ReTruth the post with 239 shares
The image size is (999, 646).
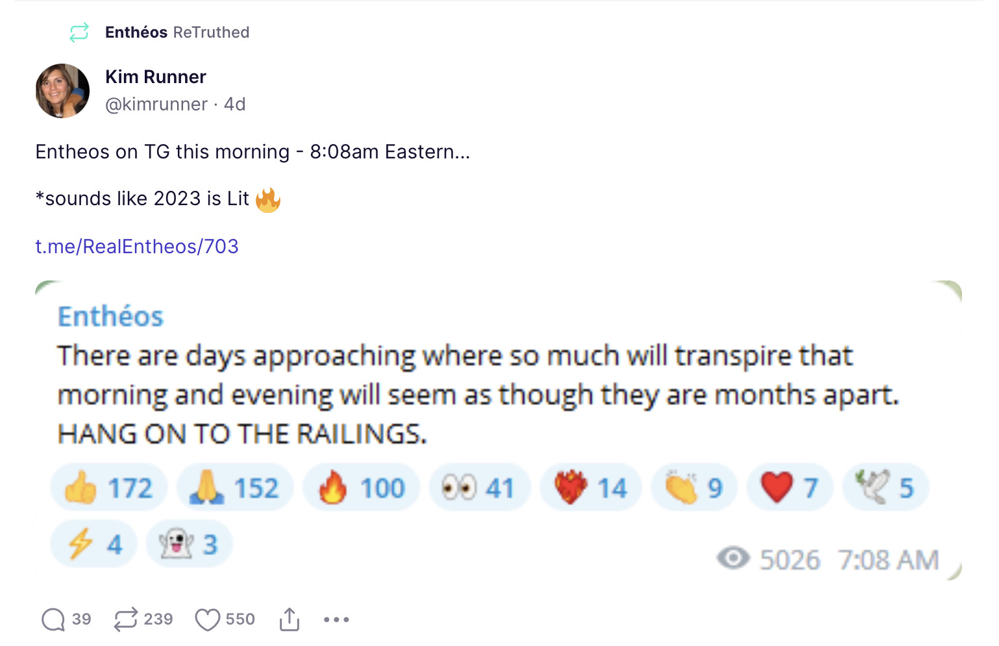pyautogui.click(x=126, y=620)
